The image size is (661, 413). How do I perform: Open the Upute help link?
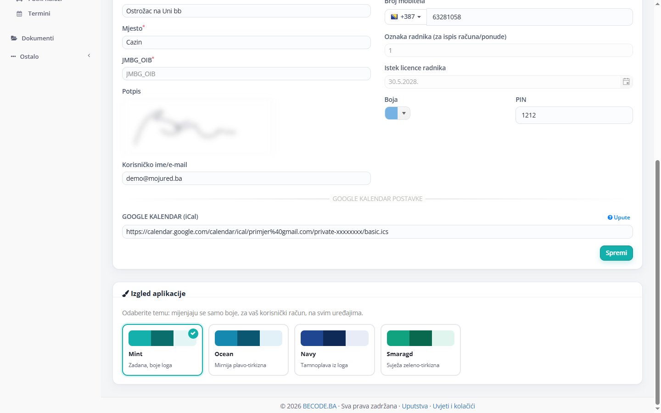619,218
